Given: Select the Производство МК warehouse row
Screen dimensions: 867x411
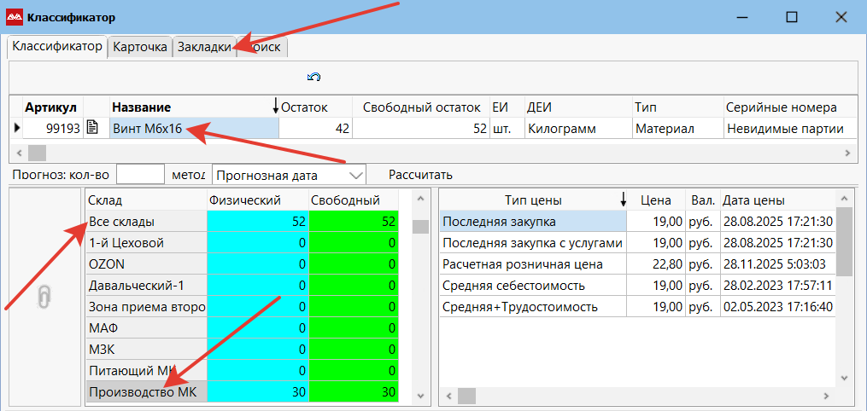Looking at the screenshot, I should (145, 392).
